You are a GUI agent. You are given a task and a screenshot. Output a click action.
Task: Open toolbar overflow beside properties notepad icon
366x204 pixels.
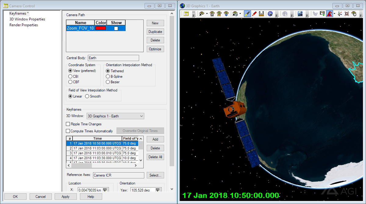(x=193, y=14)
